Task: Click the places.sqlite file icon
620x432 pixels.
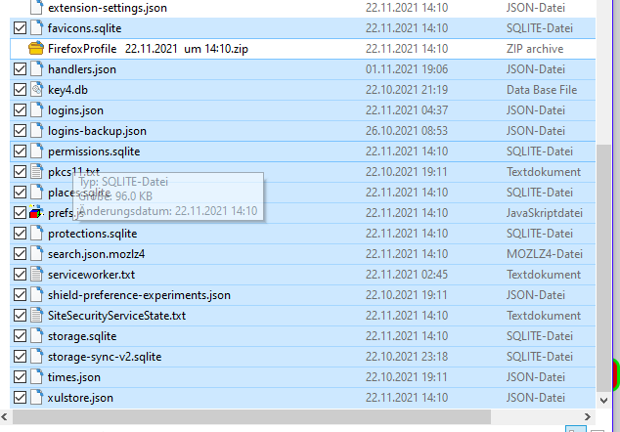Action: click(x=36, y=193)
